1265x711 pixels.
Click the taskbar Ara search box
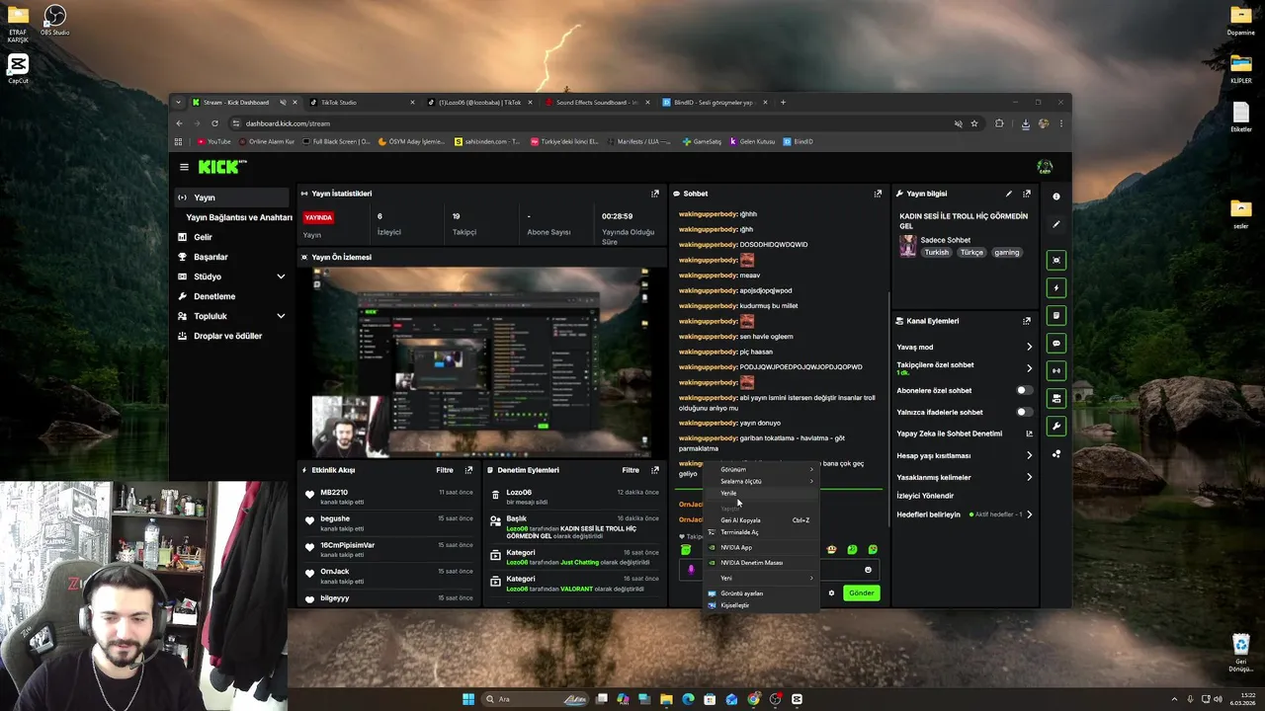pos(536,699)
